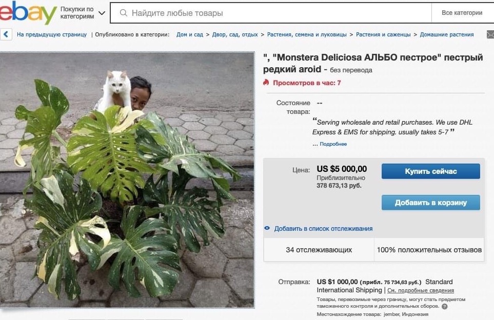Click the Домашние растения breadcrumb link
Screen dimensions: 494x320
[x=447, y=35]
